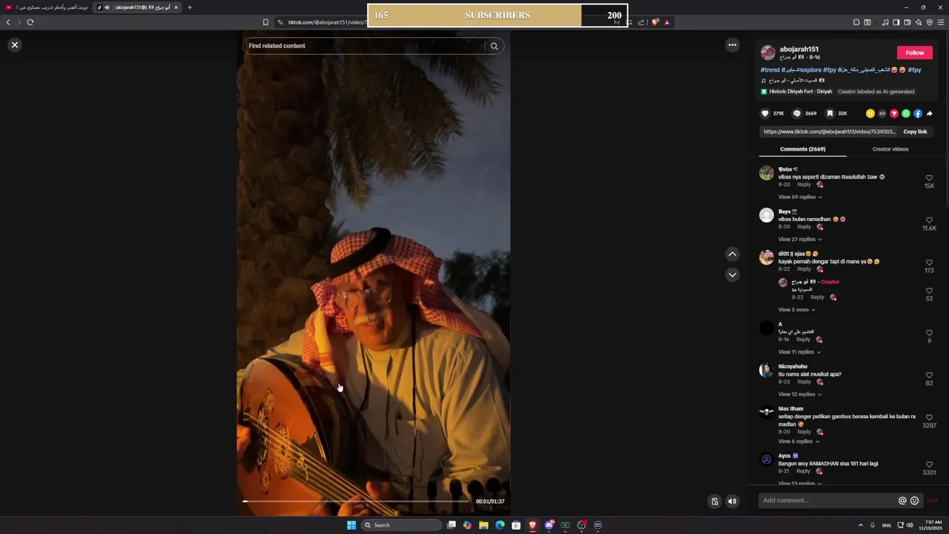Click the share arrow icon
The image size is (949, 534).
tap(930, 113)
